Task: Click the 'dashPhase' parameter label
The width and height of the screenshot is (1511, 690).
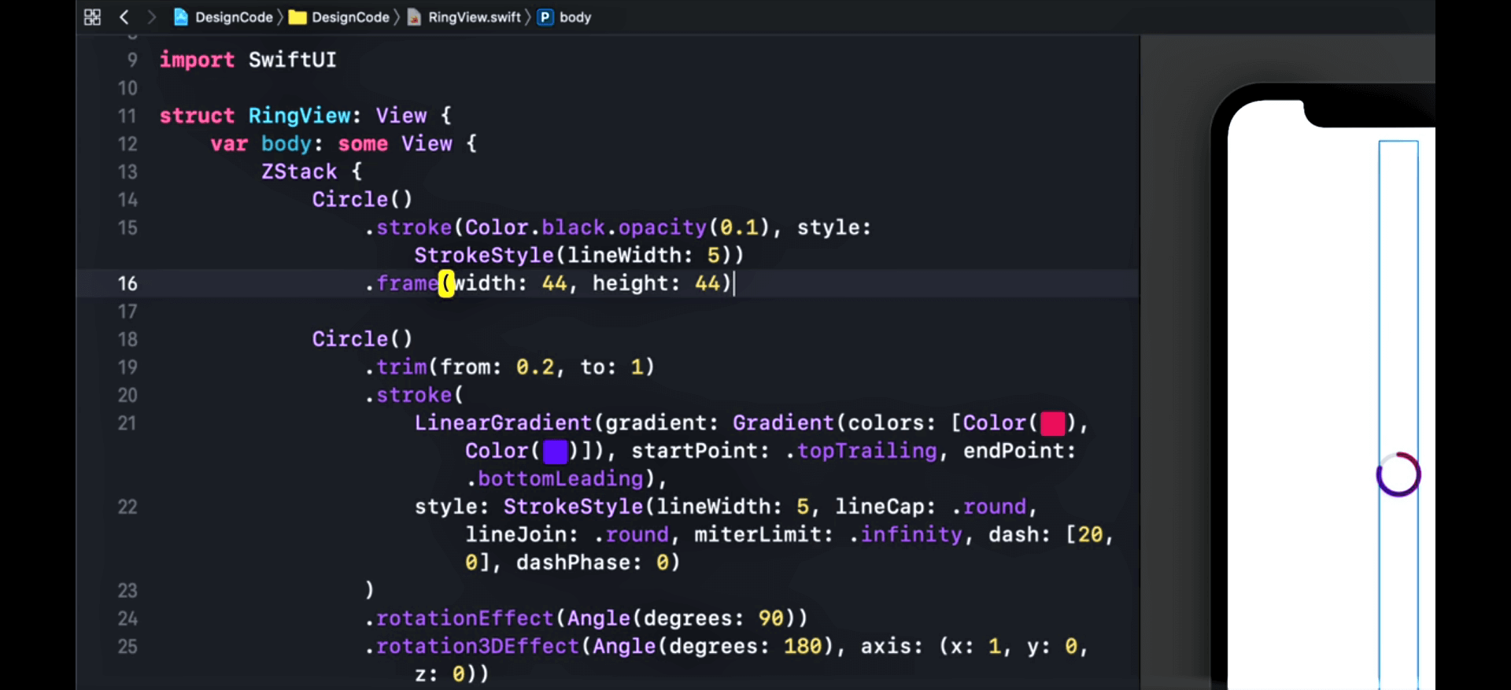Action: click(x=574, y=563)
